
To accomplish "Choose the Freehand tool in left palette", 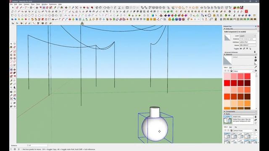I will point(15,52).
